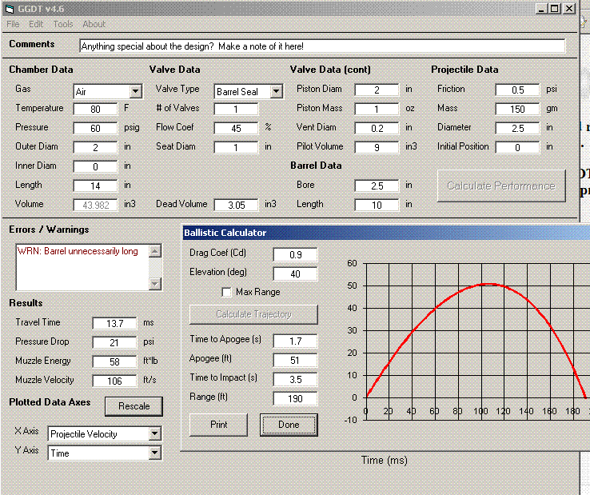Open the About menu
This screenshot has height=495, width=590.
94,24
